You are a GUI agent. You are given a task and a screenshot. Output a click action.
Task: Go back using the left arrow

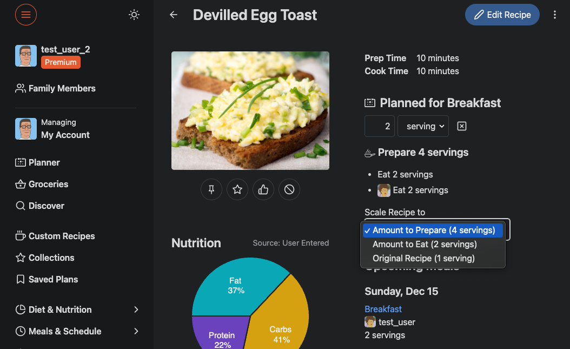click(174, 15)
